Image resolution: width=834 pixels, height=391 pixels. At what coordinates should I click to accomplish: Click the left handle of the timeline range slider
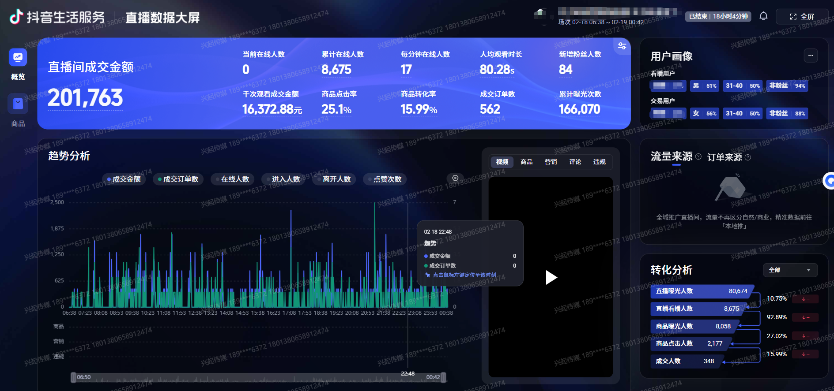[73, 377]
